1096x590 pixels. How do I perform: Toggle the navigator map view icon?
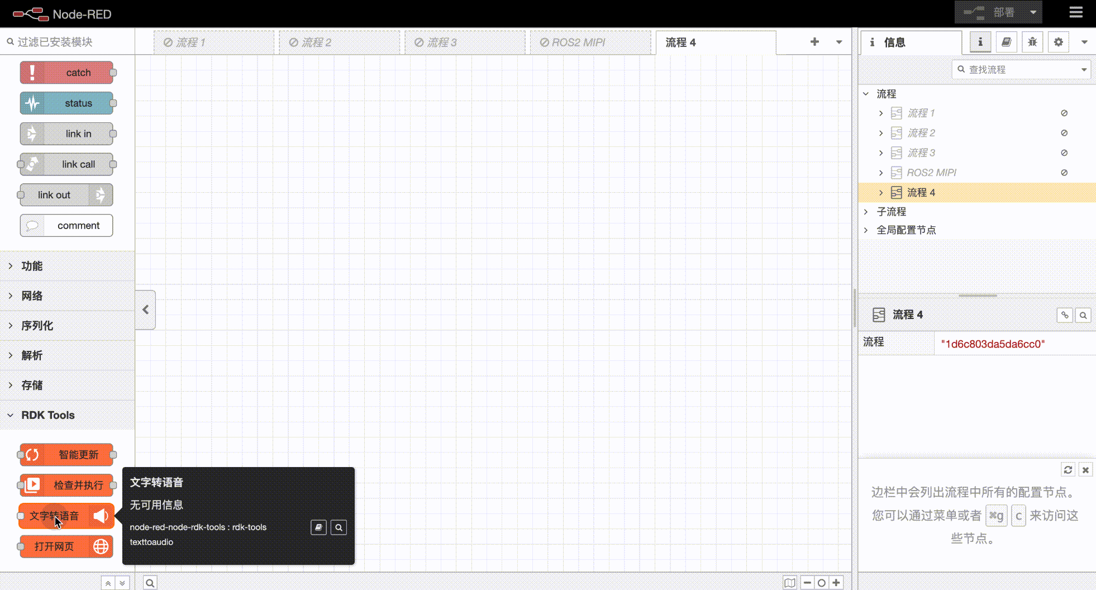click(x=789, y=583)
